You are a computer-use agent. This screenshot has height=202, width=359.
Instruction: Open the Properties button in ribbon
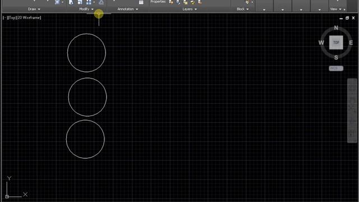point(158,2)
